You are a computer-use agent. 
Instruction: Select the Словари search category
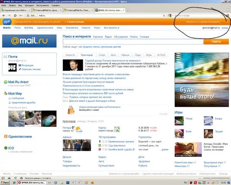coord(144,37)
